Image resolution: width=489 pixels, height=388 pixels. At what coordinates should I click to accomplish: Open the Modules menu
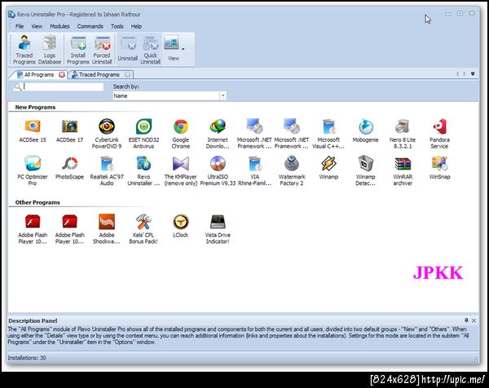(59, 26)
